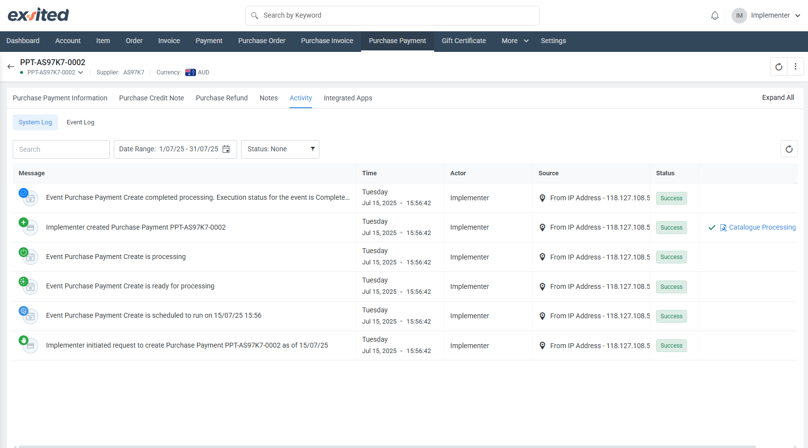Click icon for completed processing log row
The image size is (808, 448).
27,197
